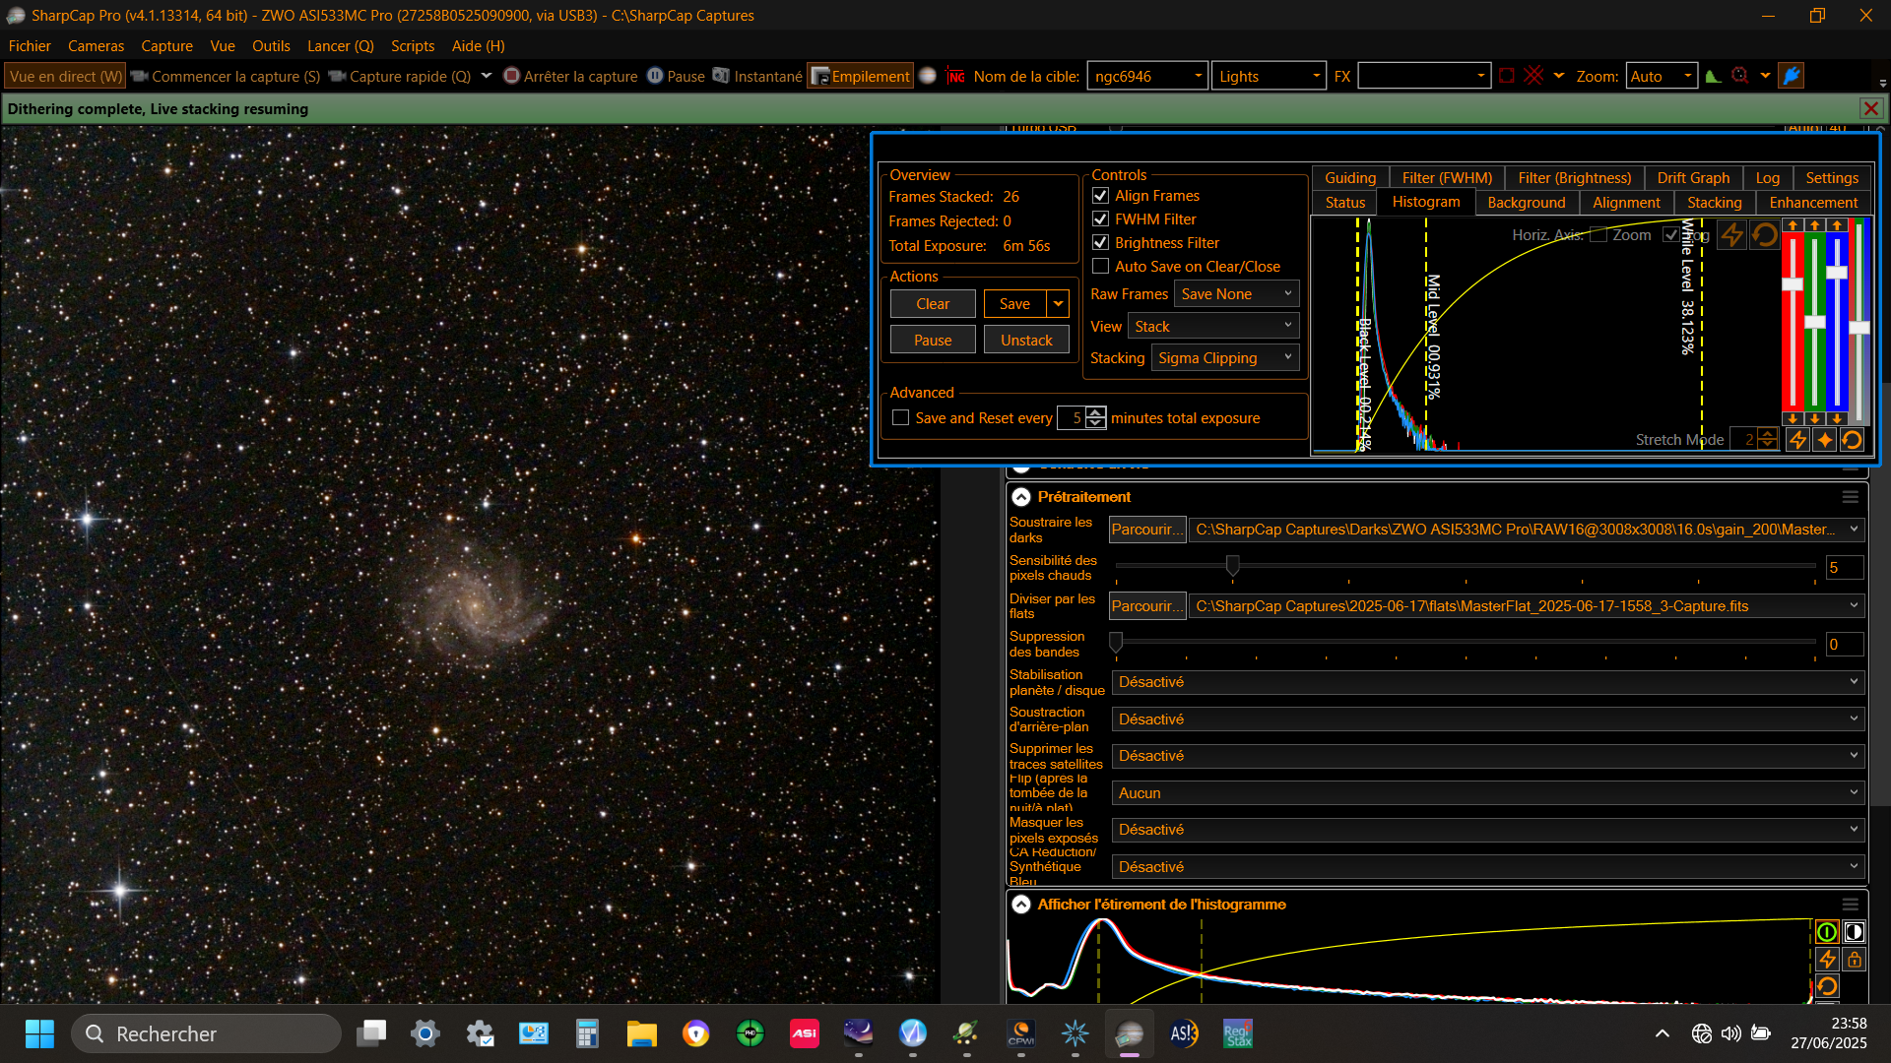Click lightning auto-stretch icon in bottom stretch panel

1827,959
